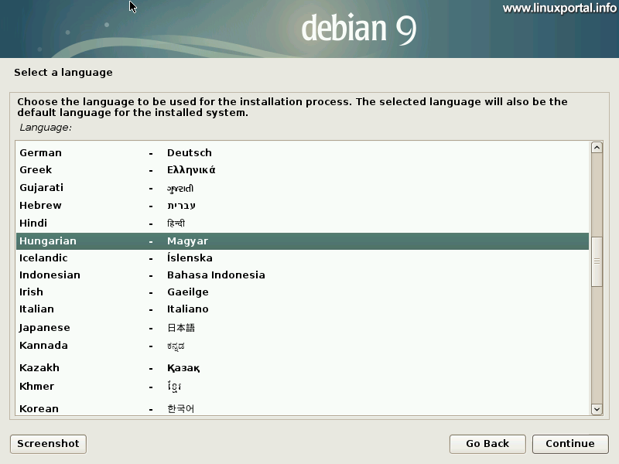Click the Continue button
This screenshot has width=619, height=464.
point(570,444)
